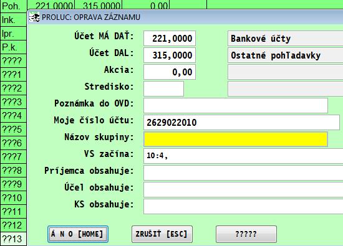Viewport: 343px width, 246px height.
Task: Click the 315,0000 cell in background table
Action: click(x=99, y=5)
